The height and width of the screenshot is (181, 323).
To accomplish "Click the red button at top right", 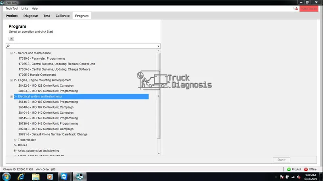I will tap(309, 8).
